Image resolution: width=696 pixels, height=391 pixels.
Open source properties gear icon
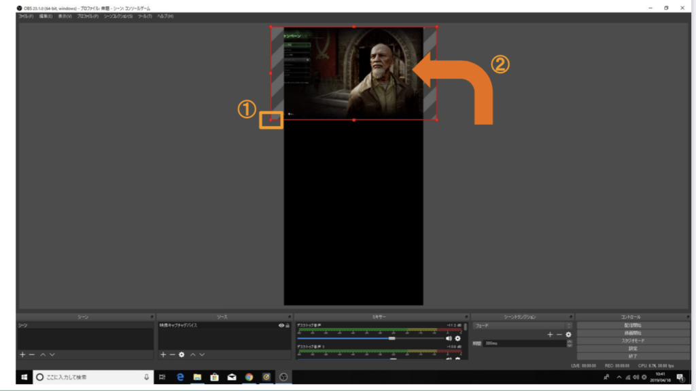coord(181,355)
